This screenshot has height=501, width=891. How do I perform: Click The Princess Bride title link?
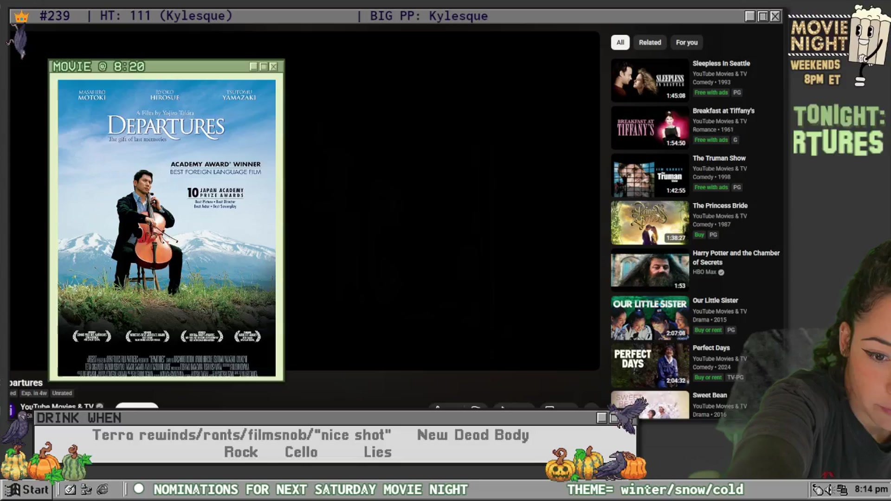(720, 206)
